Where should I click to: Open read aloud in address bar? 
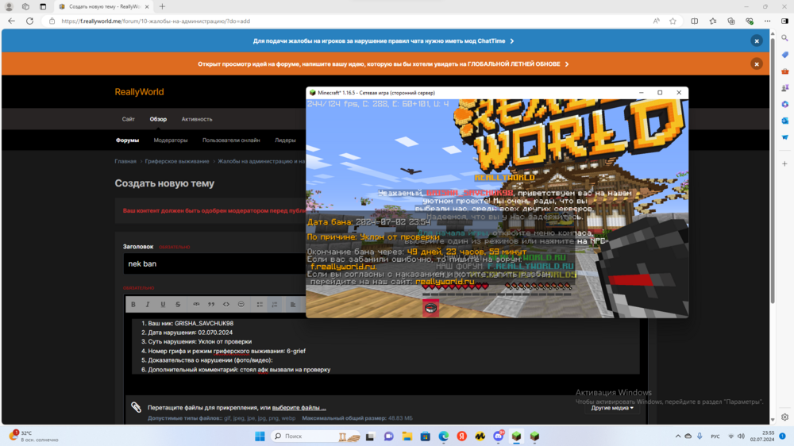click(x=657, y=21)
